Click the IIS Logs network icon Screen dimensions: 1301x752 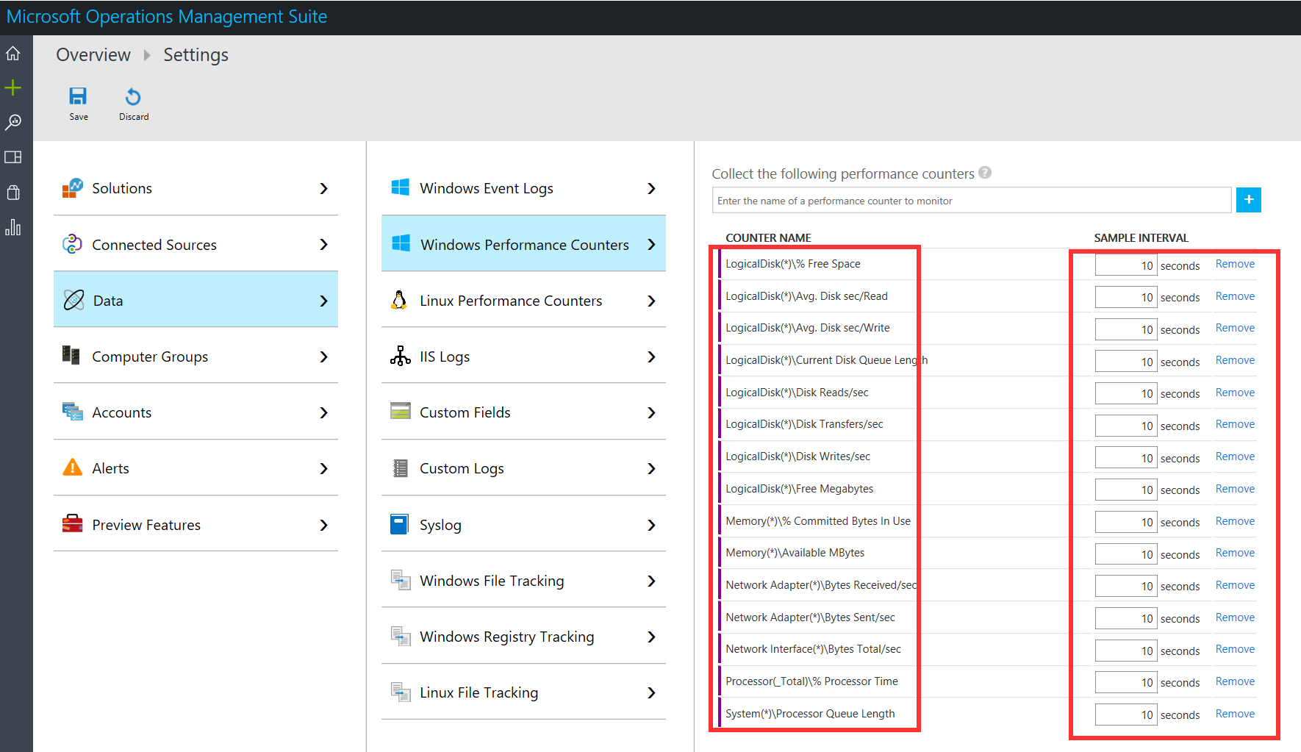[400, 356]
